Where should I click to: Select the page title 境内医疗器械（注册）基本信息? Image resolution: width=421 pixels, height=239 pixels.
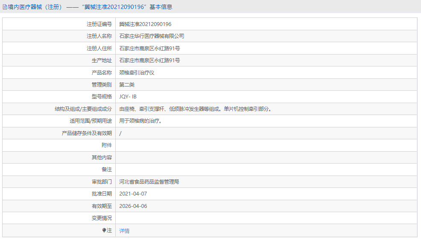tap(90, 7)
